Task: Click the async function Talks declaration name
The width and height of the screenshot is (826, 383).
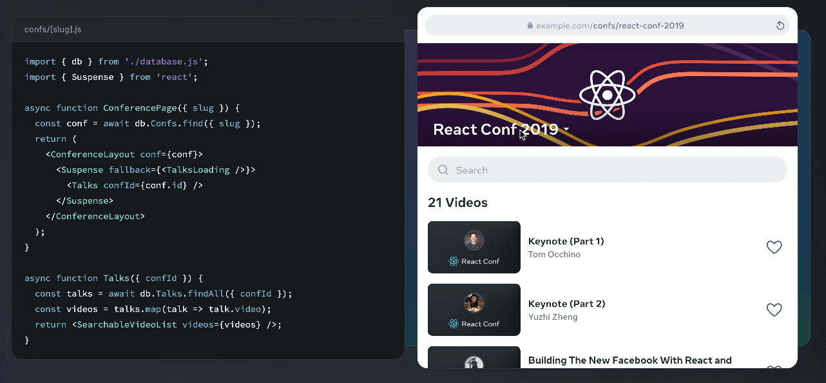Action: point(116,278)
